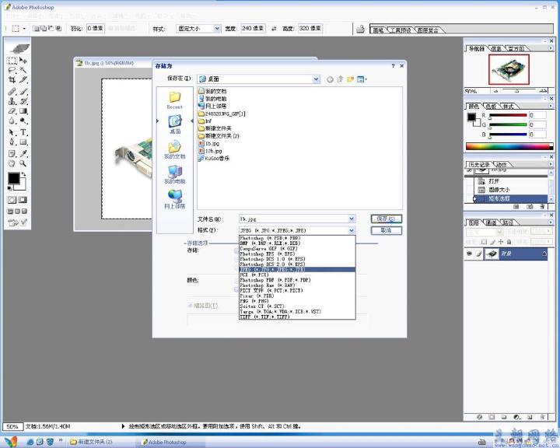Switch to the 动作 Actions tab
This screenshot has width=560, height=448.
click(502, 165)
